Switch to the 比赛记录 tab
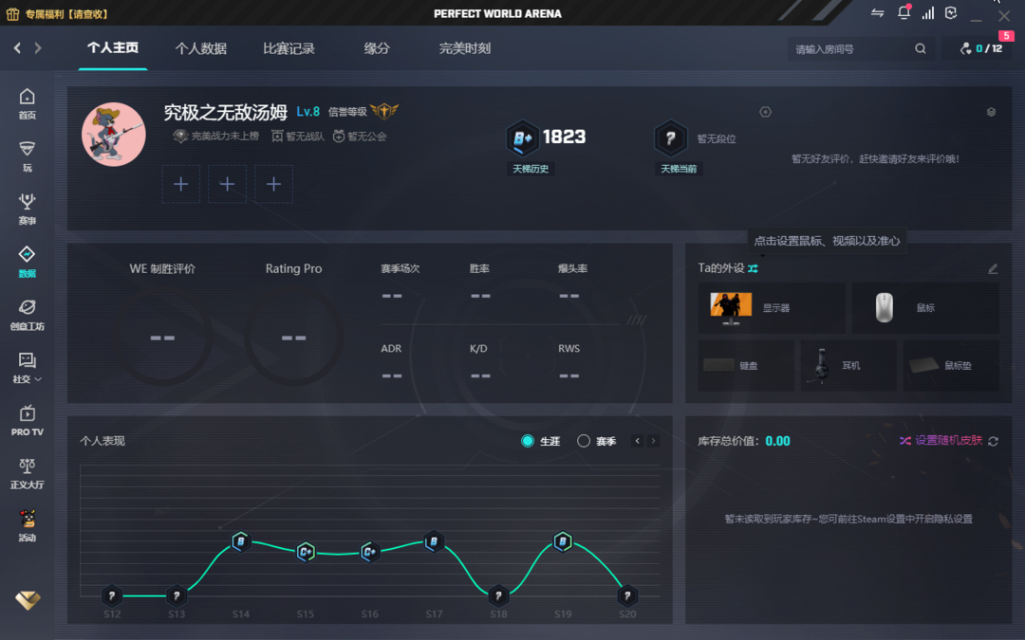 289,48
